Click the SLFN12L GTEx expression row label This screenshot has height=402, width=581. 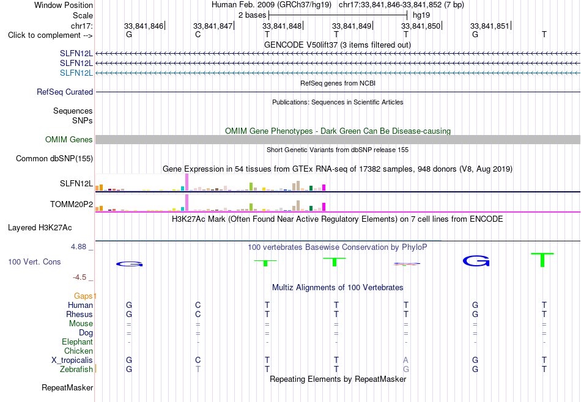coord(76,183)
